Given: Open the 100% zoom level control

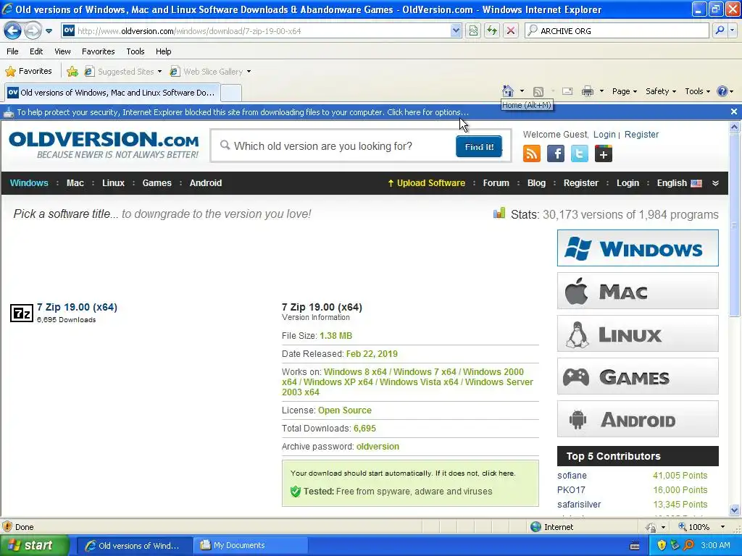Looking at the screenshot, I should point(701,527).
